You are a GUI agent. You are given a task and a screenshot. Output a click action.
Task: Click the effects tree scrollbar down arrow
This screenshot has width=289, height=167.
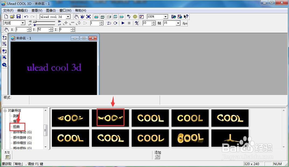(46, 147)
